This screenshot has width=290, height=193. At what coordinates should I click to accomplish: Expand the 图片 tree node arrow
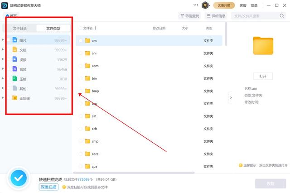click(3, 40)
